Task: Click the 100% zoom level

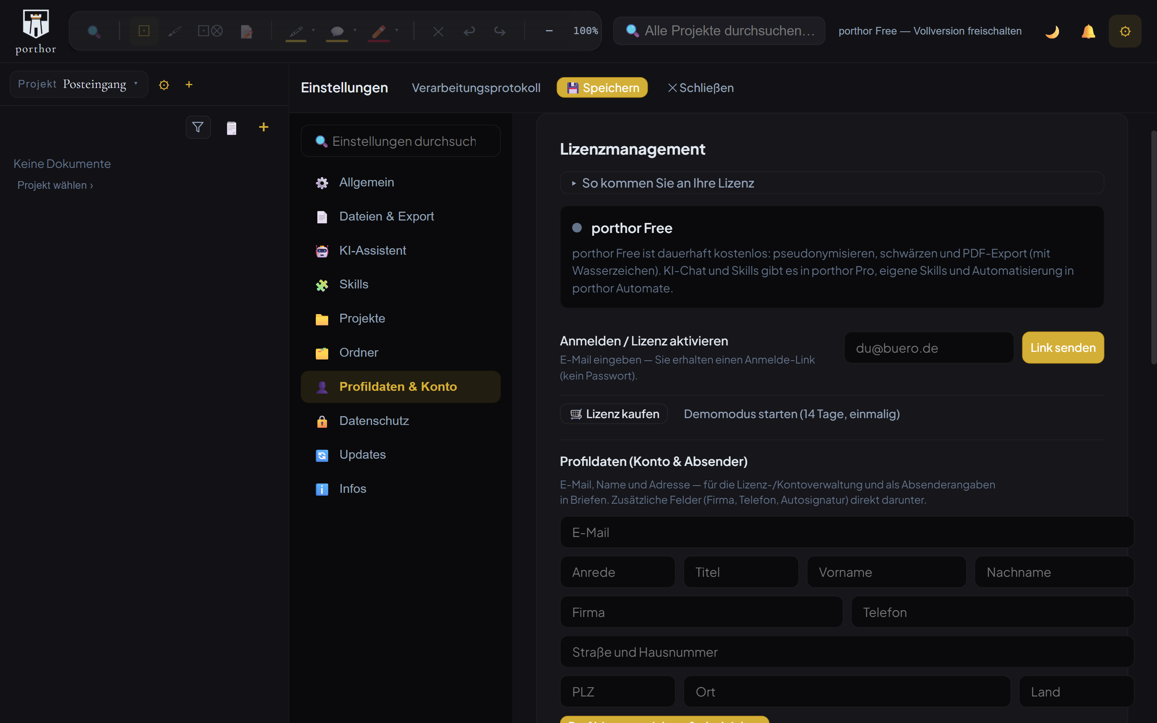Action: point(586,31)
